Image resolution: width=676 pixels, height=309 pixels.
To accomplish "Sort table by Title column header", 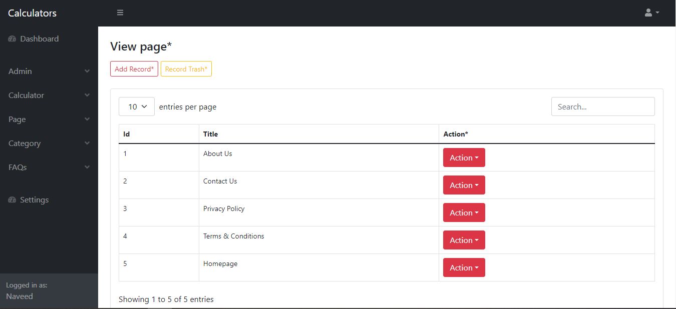I will [x=211, y=134].
